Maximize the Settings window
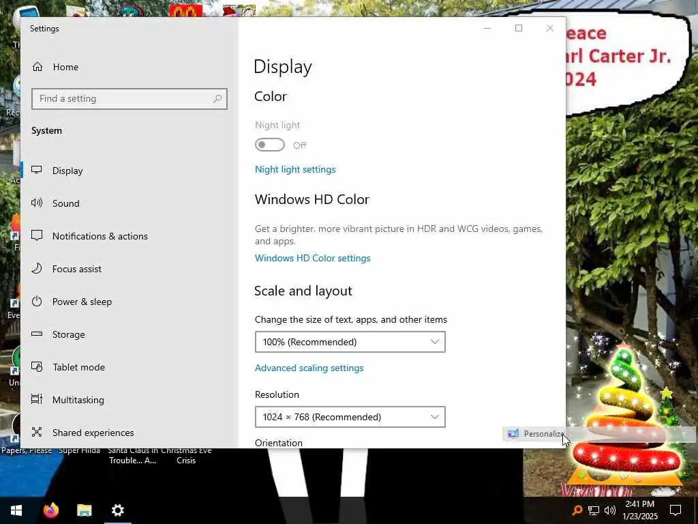This screenshot has width=698, height=524. pyautogui.click(x=519, y=28)
